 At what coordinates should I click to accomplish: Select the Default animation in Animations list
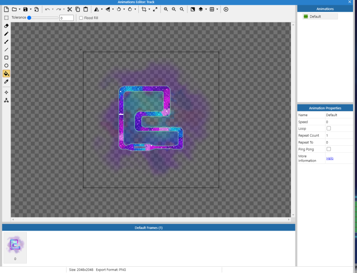pyautogui.click(x=320, y=17)
